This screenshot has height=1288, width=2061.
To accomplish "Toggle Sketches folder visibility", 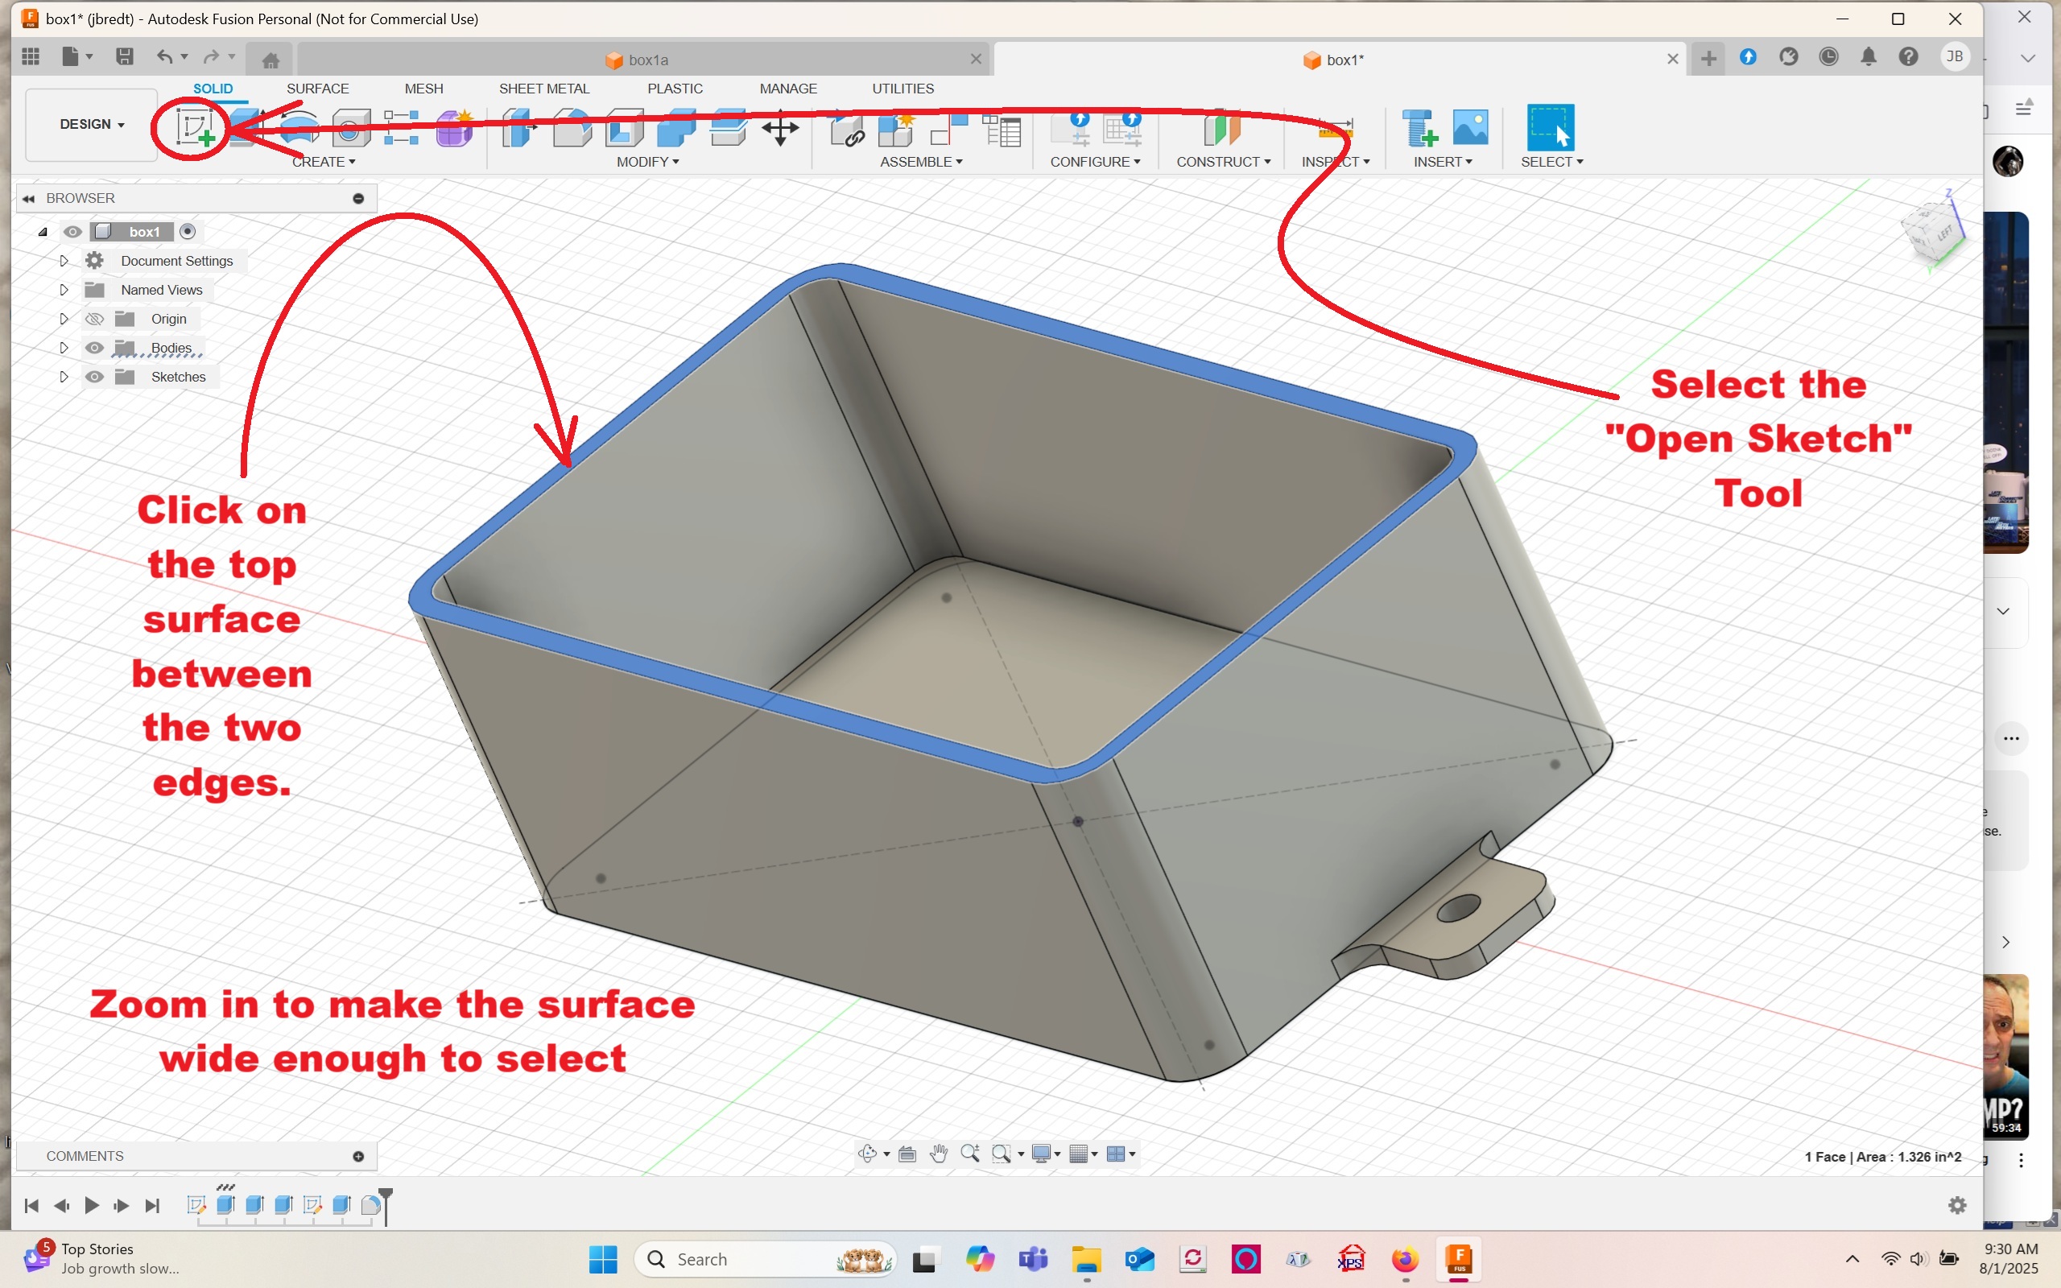I will coord(94,377).
